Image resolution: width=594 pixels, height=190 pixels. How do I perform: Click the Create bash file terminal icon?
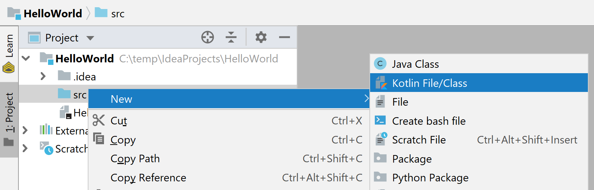click(380, 120)
